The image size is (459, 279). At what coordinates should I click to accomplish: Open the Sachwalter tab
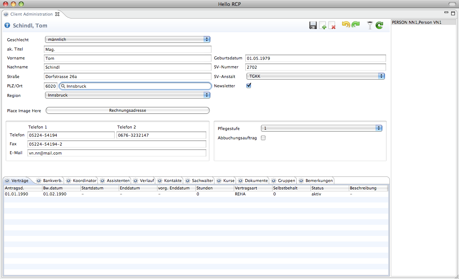click(x=200, y=181)
